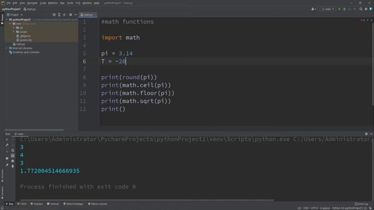Click the main.py breadcrumb in navigation bar
This screenshot has height=210, width=374.
point(30,9)
